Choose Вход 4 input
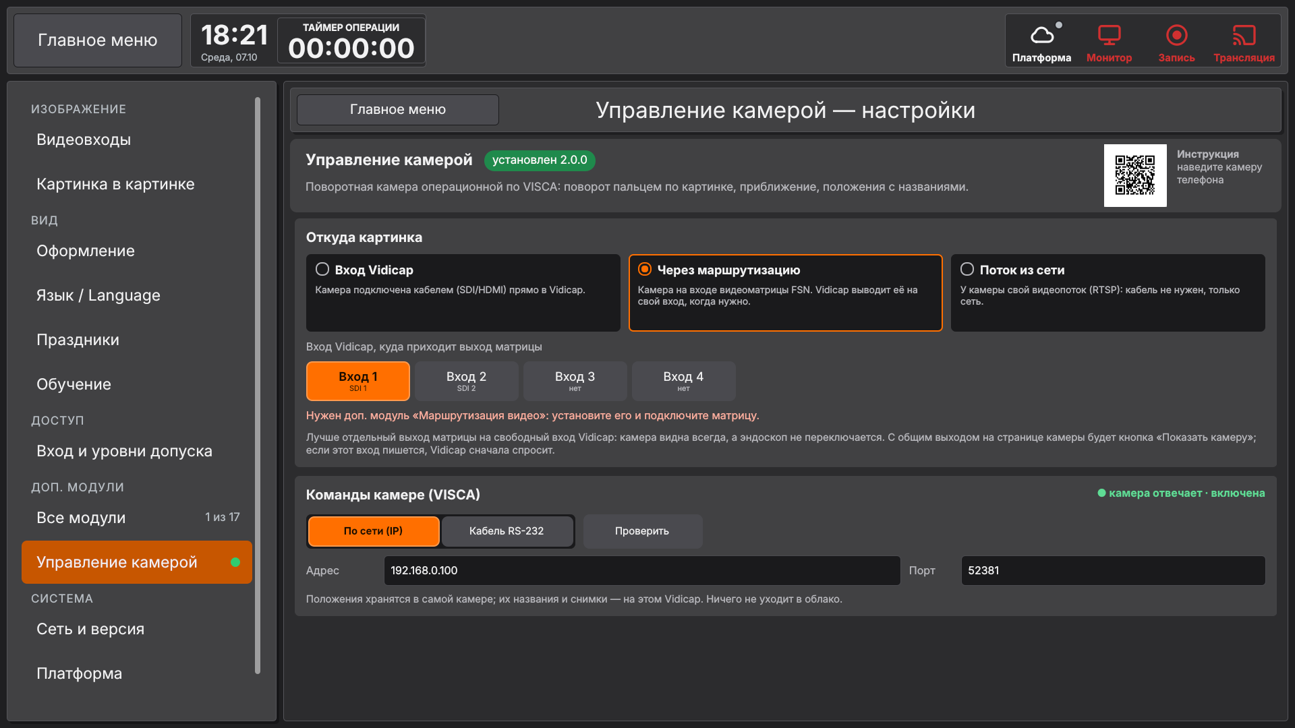Screen dimensions: 1295x728 click(683, 381)
